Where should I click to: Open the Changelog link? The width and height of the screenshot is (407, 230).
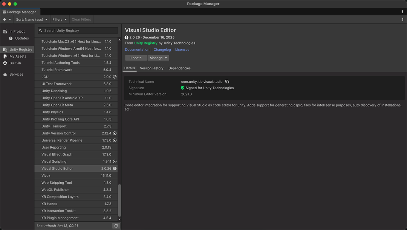pyautogui.click(x=162, y=50)
